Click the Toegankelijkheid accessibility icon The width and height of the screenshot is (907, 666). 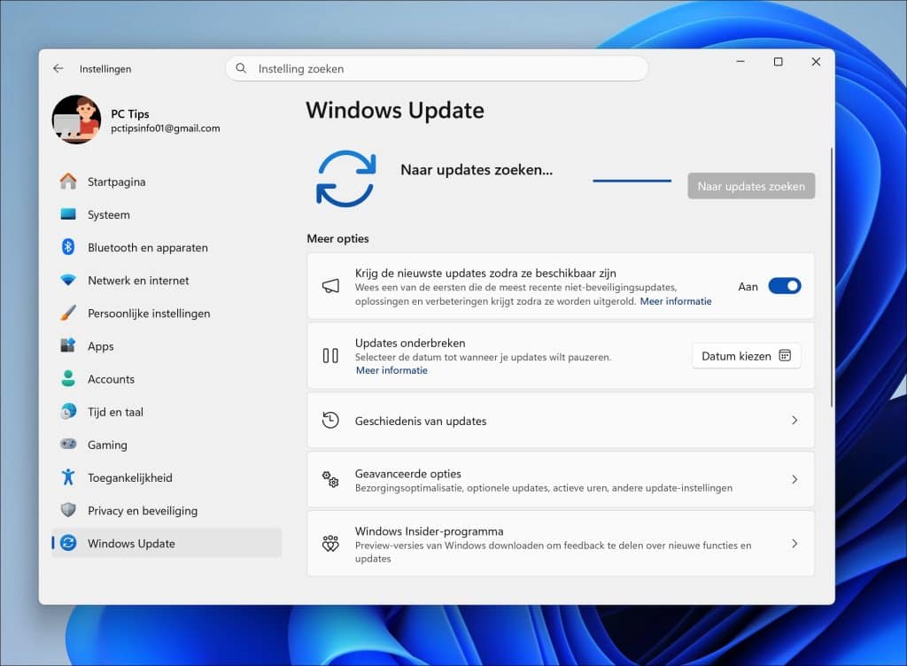pos(68,477)
